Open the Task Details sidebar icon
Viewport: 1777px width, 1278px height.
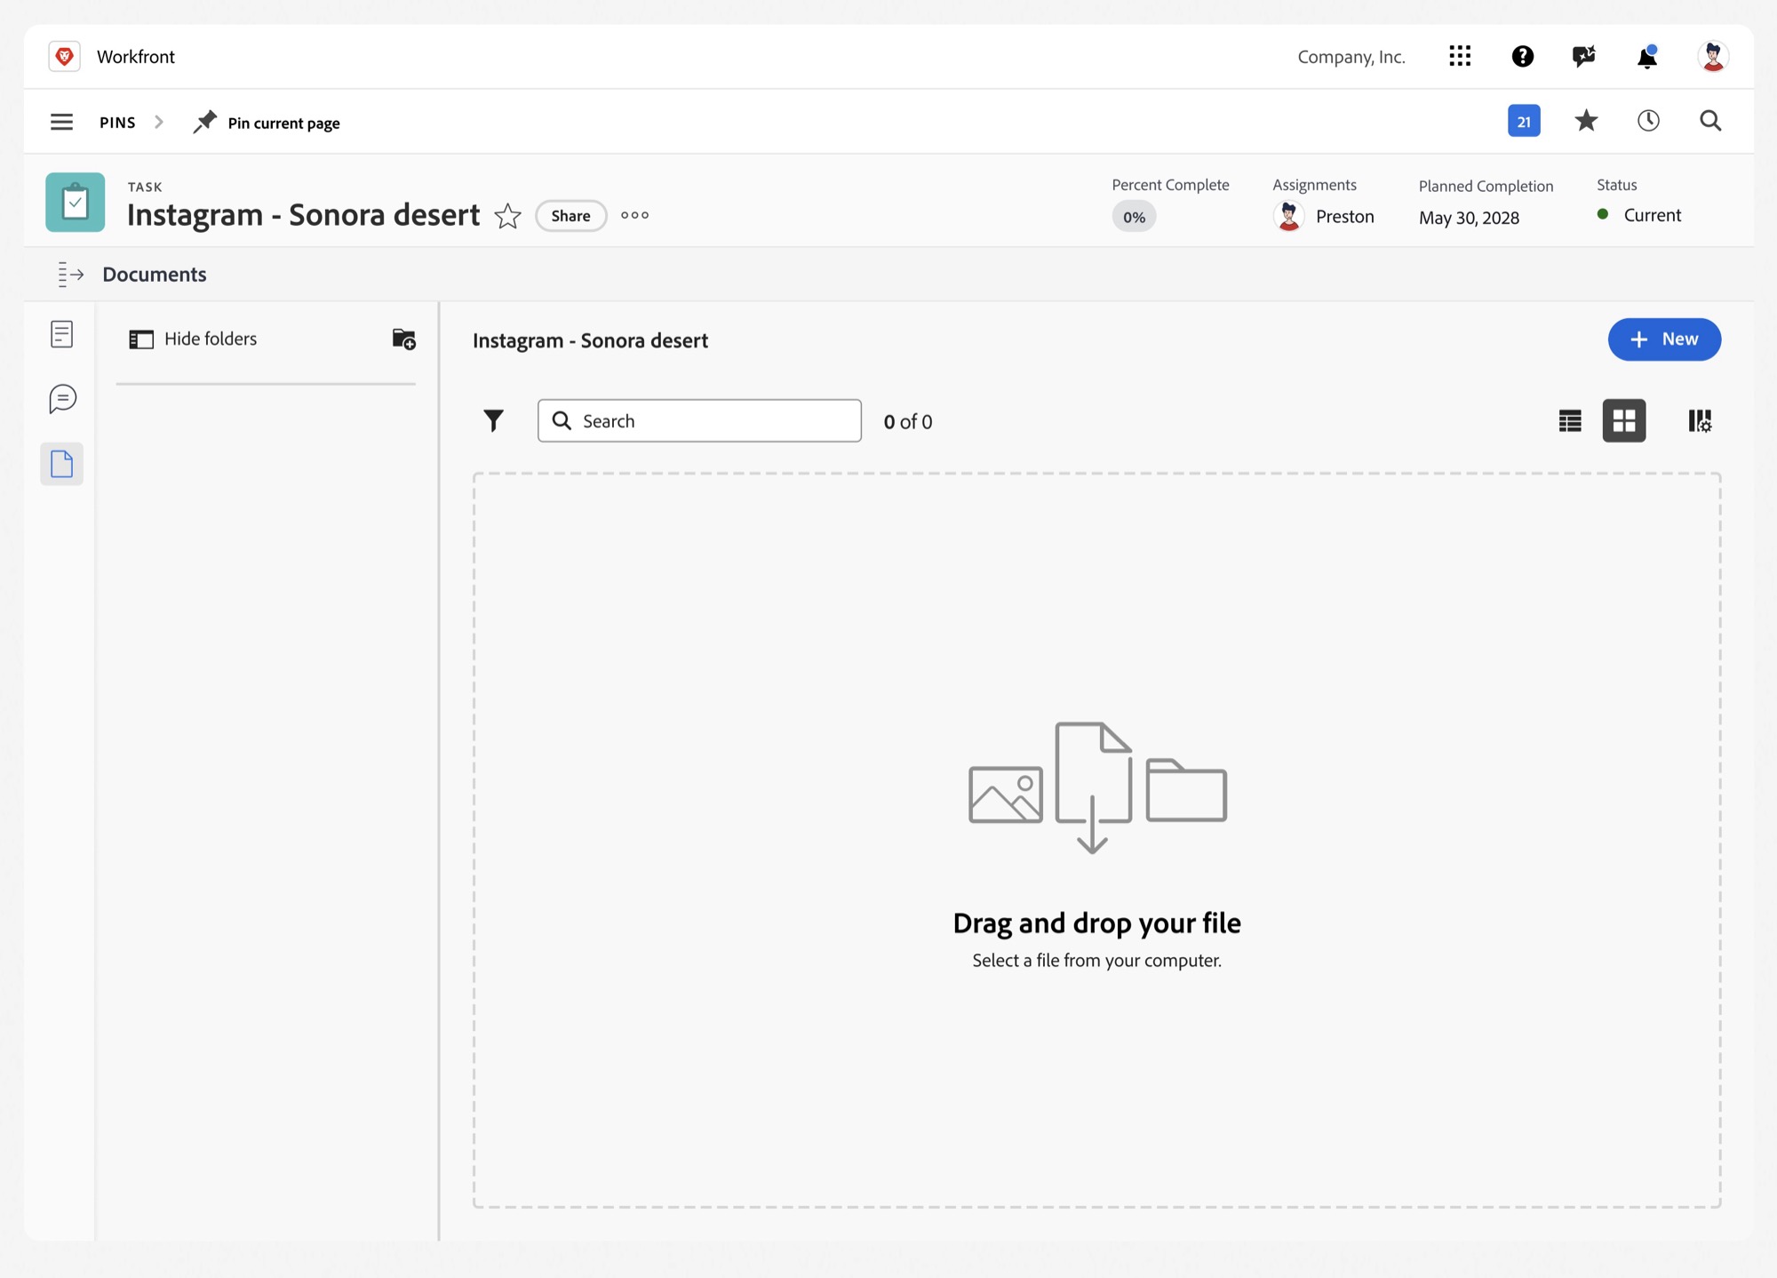[61, 334]
